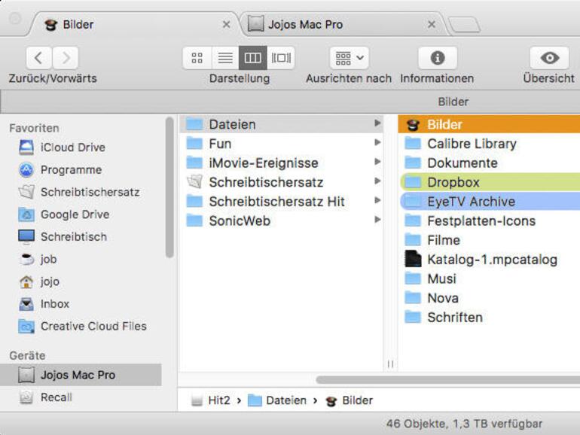Viewport: 580px width, 435px height.
Task: Click Hit2 in the path bar
Action: pyautogui.click(x=211, y=400)
